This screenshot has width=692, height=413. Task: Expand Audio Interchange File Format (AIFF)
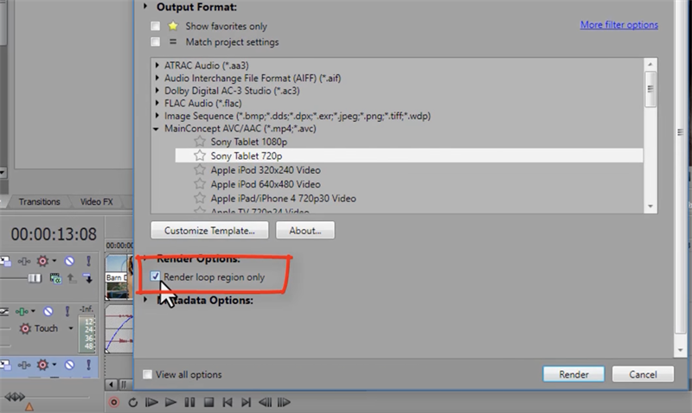tap(157, 78)
